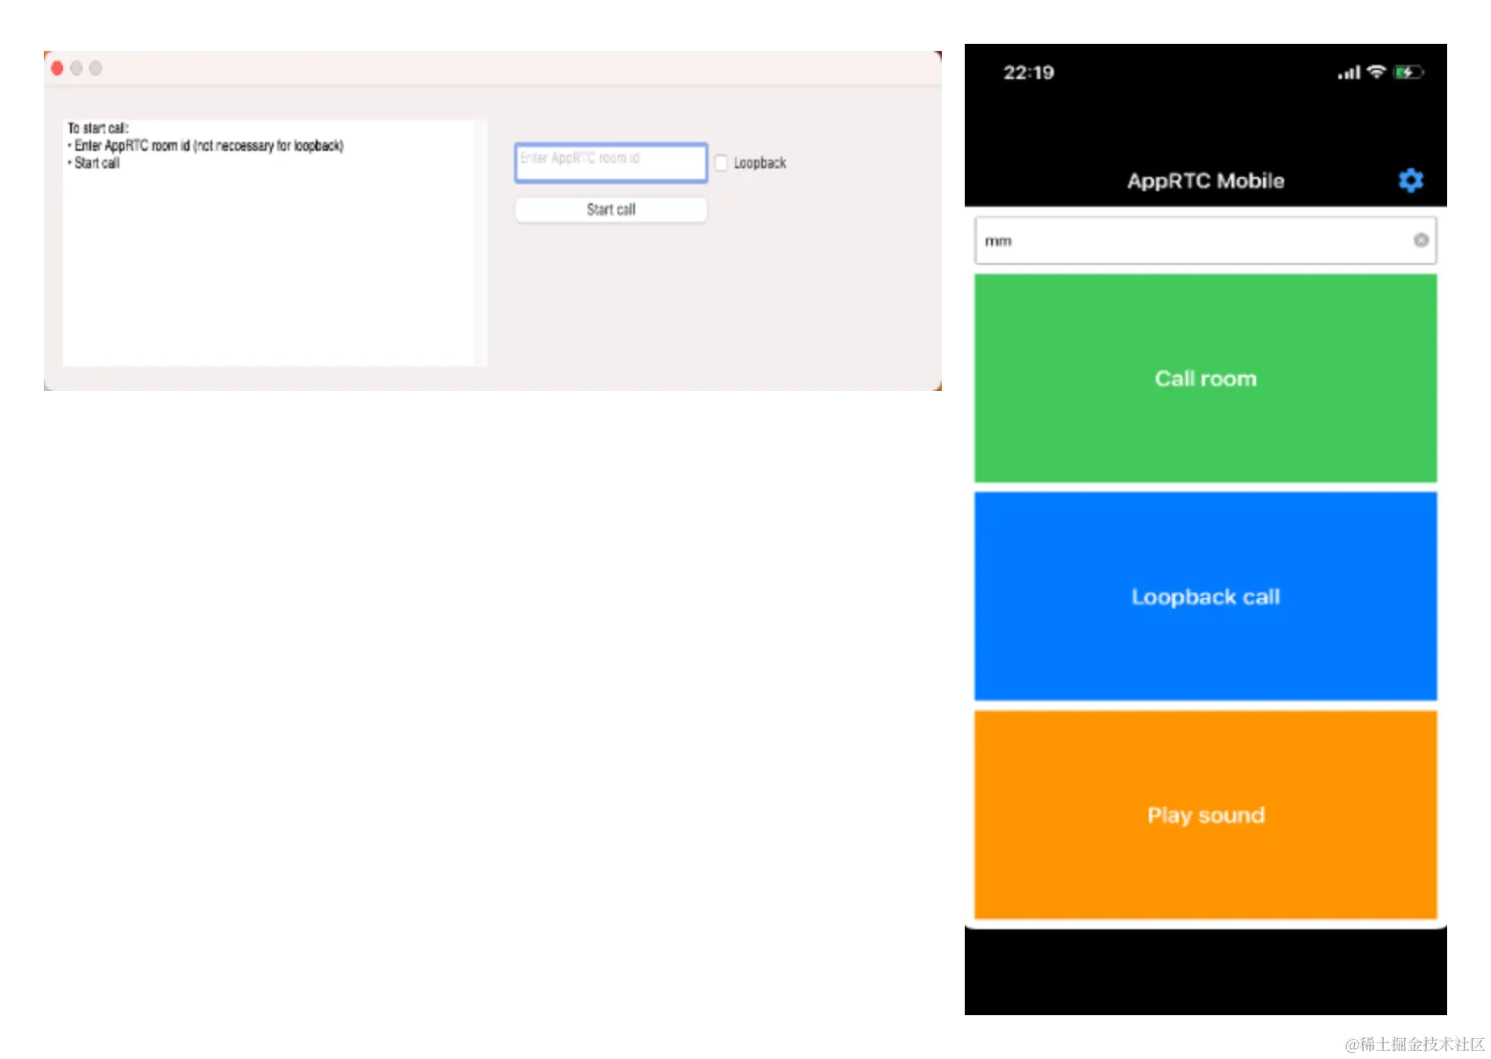Tap the green Call room button
1491x1059 pixels.
(1205, 378)
